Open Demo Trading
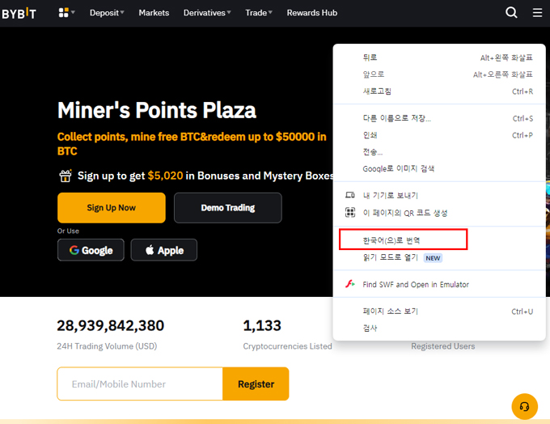The height and width of the screenshot is (424, 550). click(x=227, y=208)
